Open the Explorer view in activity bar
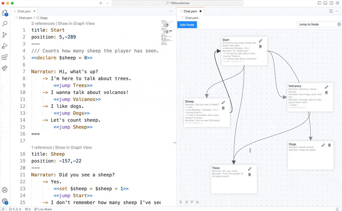 5,13
